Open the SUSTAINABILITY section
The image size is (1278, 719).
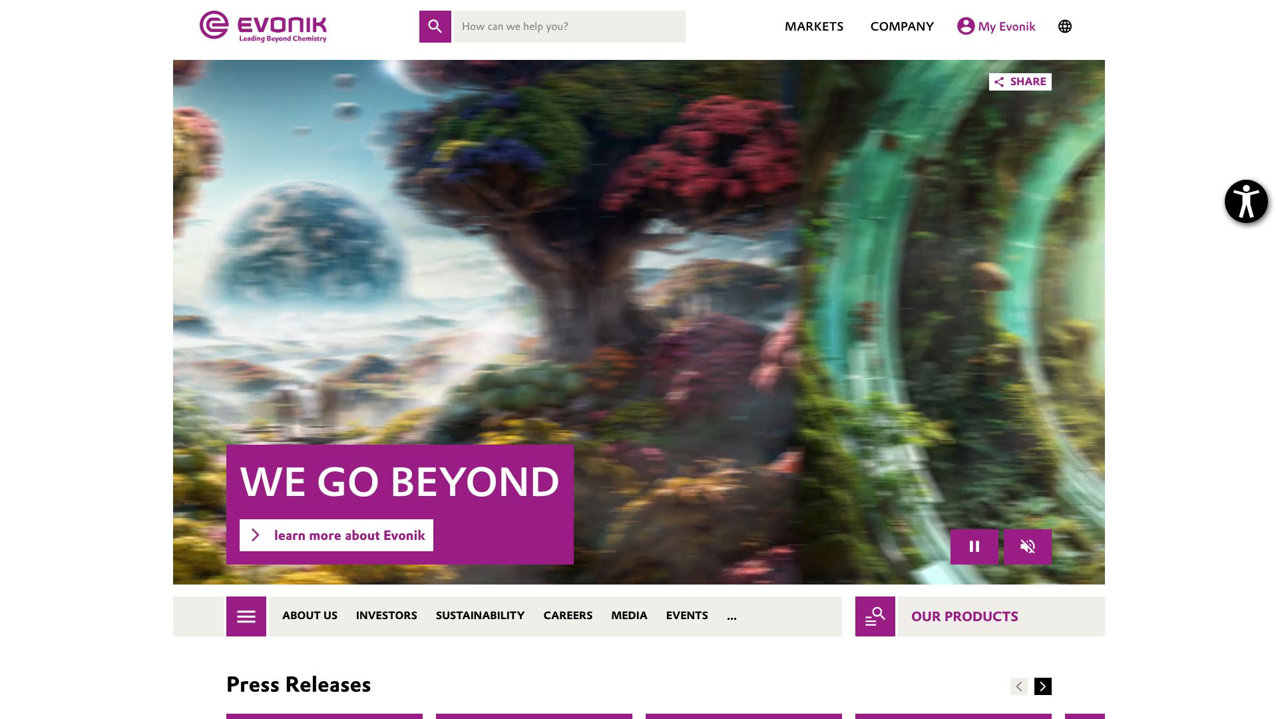tap(480, 616)
